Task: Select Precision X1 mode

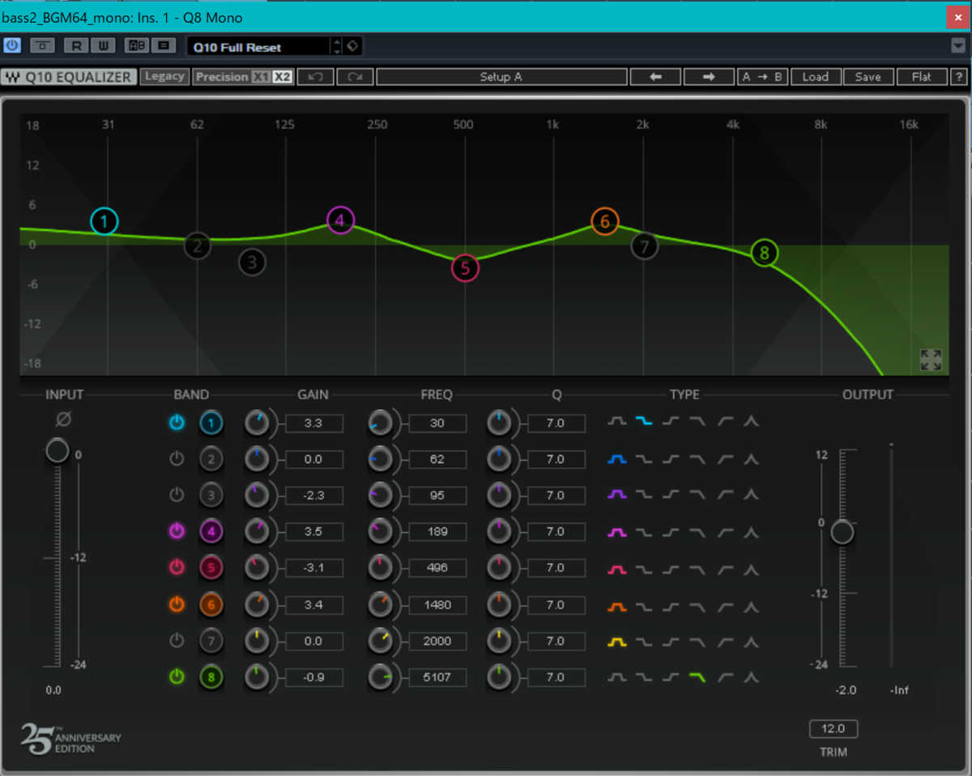Action: point(260,77)
